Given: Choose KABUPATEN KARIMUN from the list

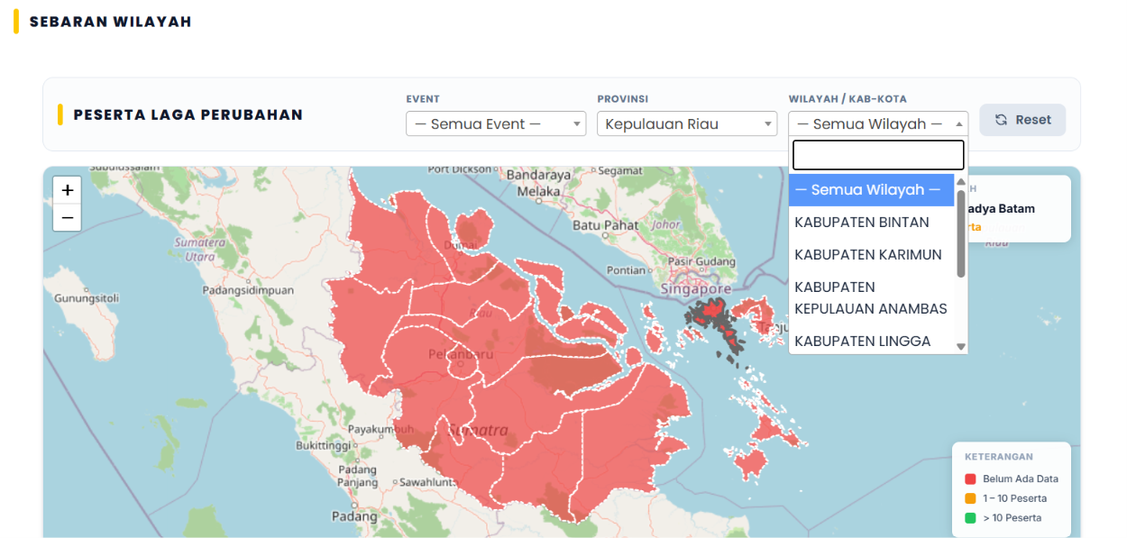Looking at the screenshot, I should point(871,255).
